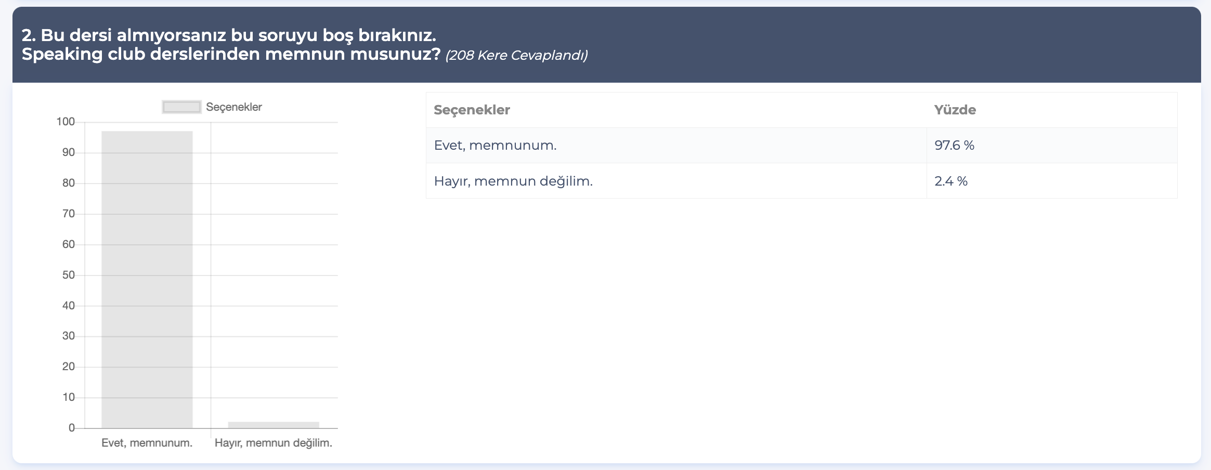Select the small Hayır, memnun değilim bar

[x=274, y=425]
